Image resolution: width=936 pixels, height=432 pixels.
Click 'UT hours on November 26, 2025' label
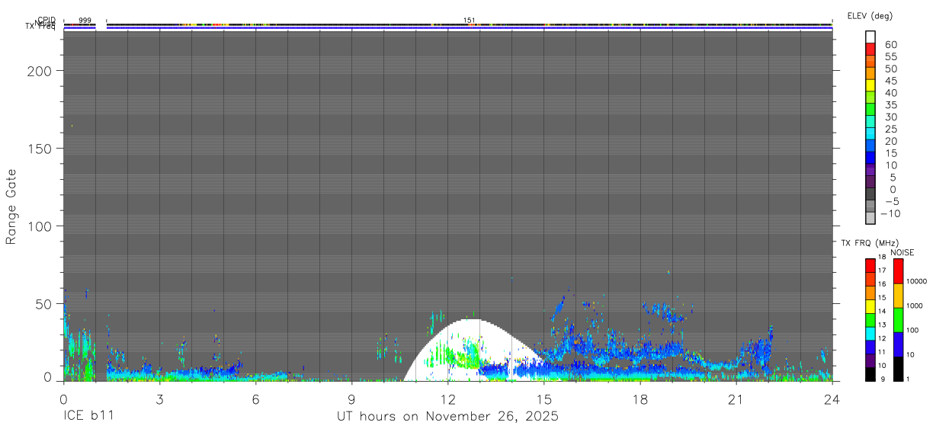[447, 417]
